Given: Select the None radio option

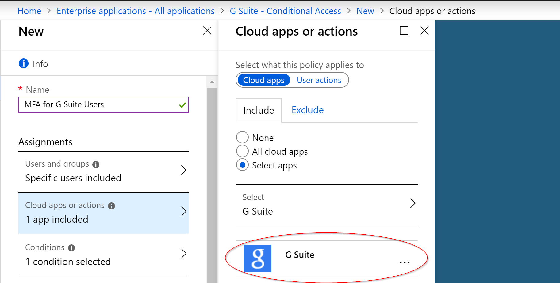Looking at the screenshot, I should pos(242,138).
